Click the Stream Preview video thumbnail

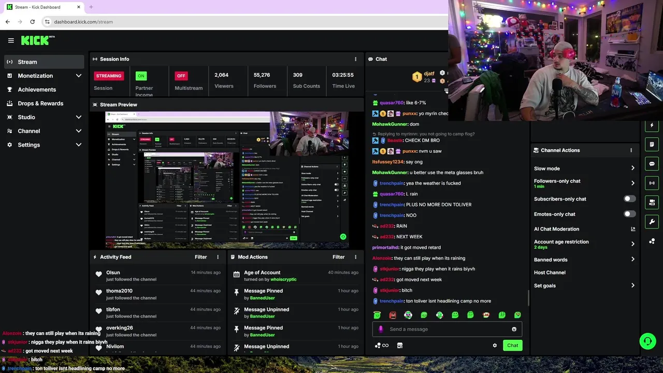(x=227, y=180)
